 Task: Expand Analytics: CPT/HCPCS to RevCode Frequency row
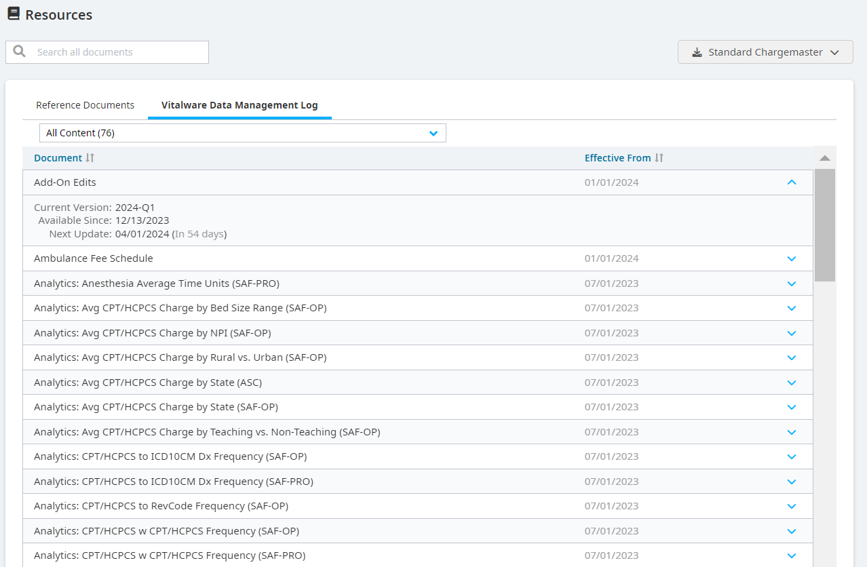(x=791, y=505)
